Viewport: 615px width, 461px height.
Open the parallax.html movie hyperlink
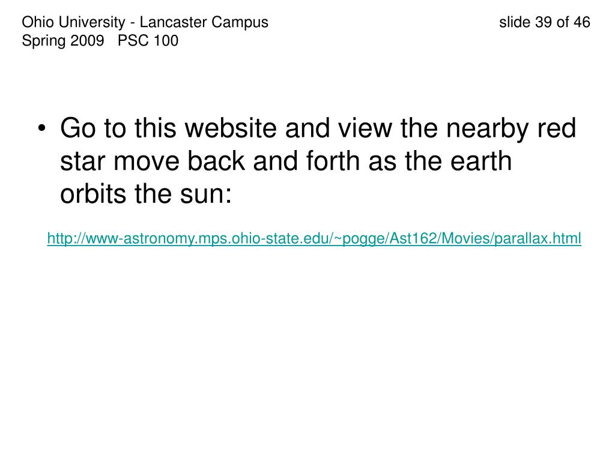[x=314, y=238]
